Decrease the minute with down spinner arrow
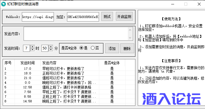Viewport: 205px width, 109px height. [x=51, y=50]
